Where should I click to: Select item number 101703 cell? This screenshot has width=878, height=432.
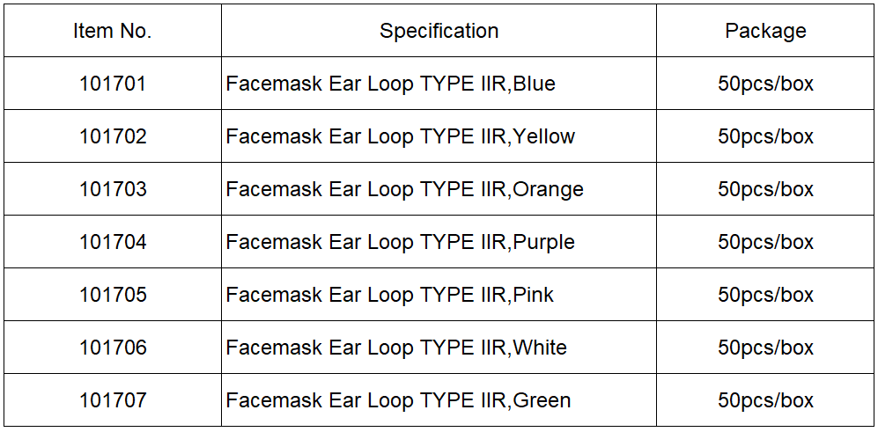point(113,188)
